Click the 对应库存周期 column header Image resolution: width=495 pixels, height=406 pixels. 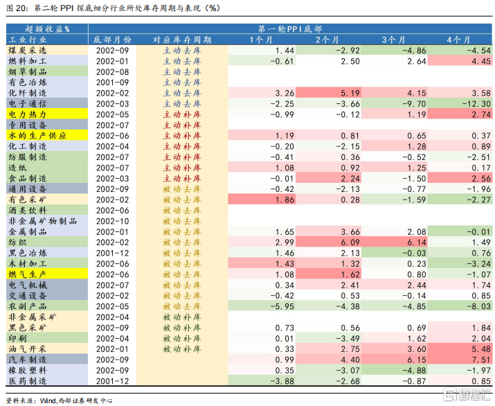coord(182,39)
